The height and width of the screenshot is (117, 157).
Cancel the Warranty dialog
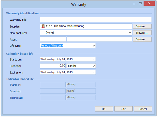pos(143,109)
